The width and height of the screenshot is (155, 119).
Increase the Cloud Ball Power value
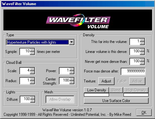(72, 69)
